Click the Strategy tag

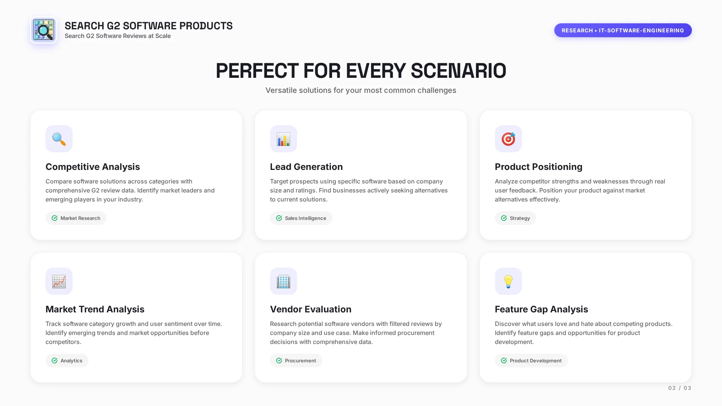pyautogui.click(x=516, y=218)
